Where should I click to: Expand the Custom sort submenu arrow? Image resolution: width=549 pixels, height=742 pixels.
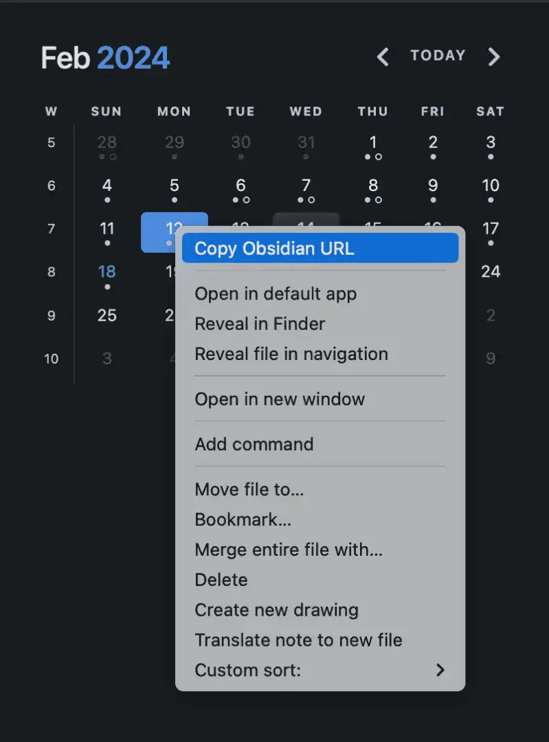(x=440, y=670)
